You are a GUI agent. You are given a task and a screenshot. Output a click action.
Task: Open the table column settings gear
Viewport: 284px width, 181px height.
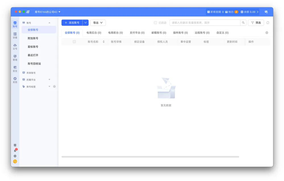(267, 33)
